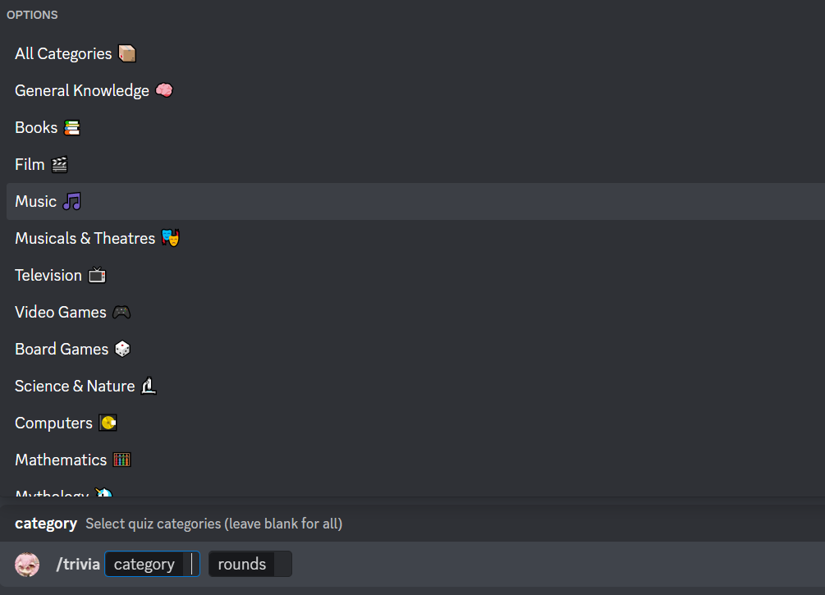Choose the Computers category option
This screenshot has height=595, width=825.
415,423
